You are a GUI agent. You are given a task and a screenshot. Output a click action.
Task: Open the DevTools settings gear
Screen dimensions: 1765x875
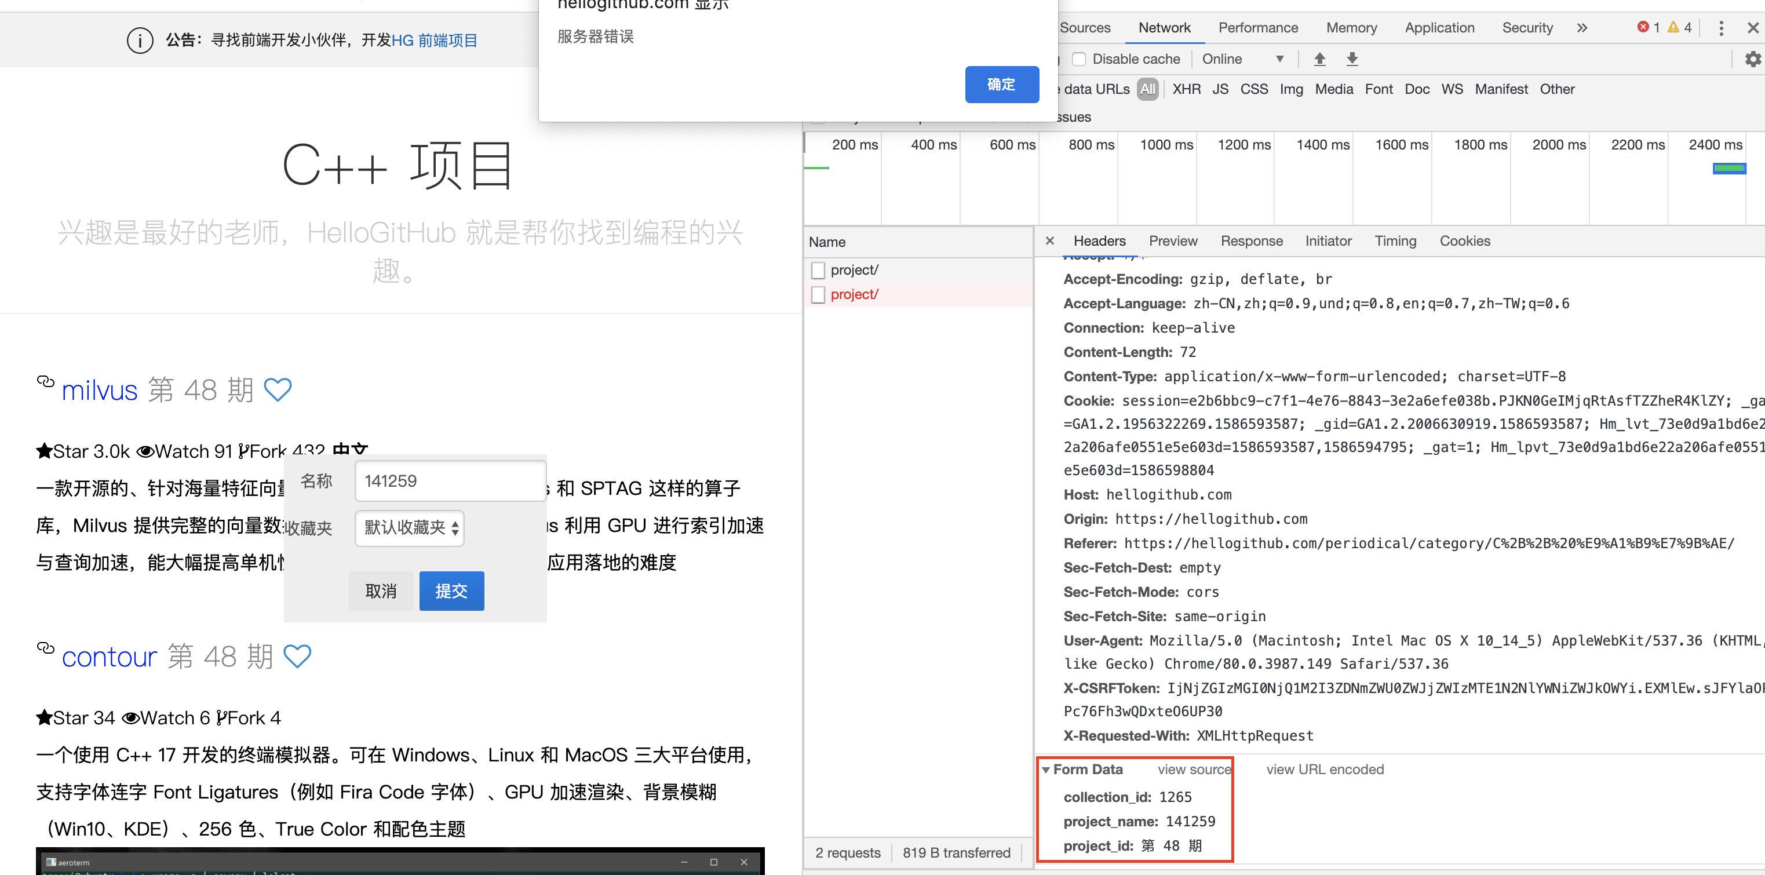(x=1752, y=59)
